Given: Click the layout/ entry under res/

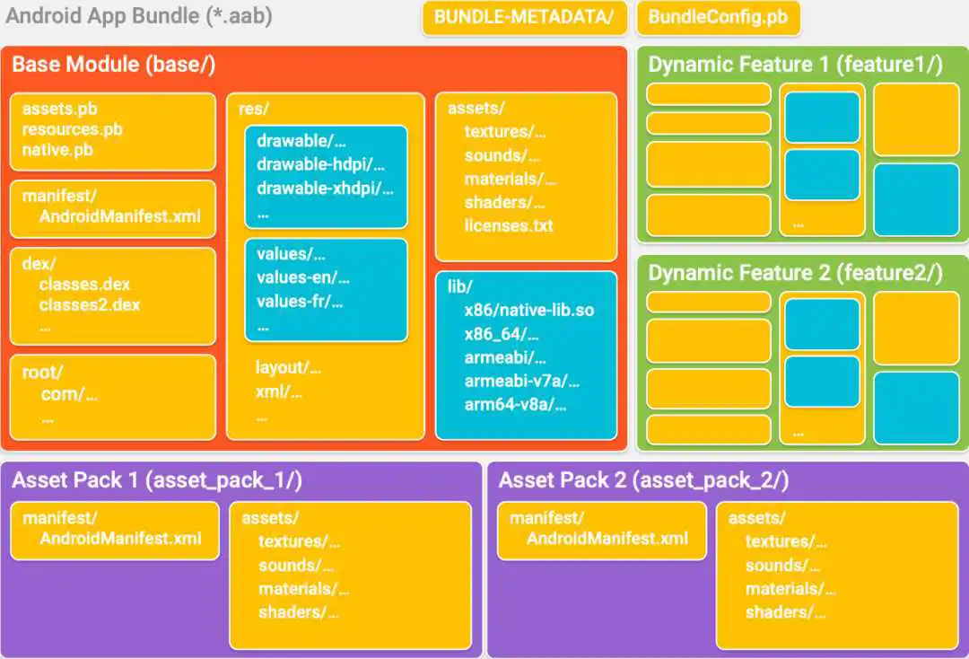Looking at the screenshot, I should 288,368.
